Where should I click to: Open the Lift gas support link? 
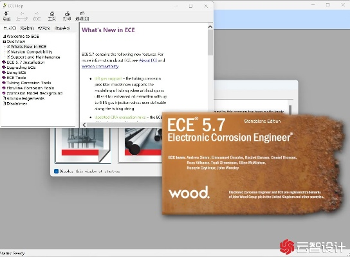point(108,78)
